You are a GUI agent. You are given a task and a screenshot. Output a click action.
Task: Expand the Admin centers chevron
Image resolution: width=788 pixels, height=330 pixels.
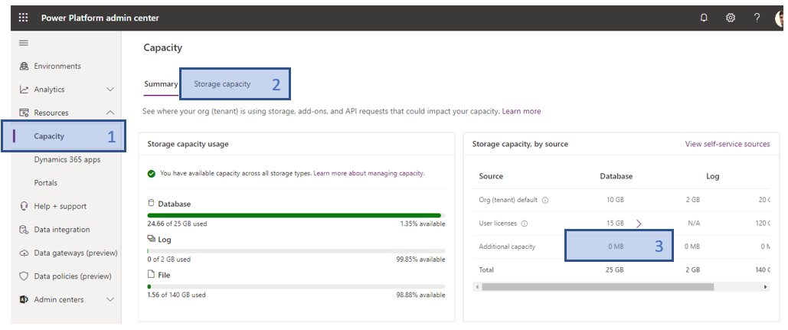(x=110, y=299)
